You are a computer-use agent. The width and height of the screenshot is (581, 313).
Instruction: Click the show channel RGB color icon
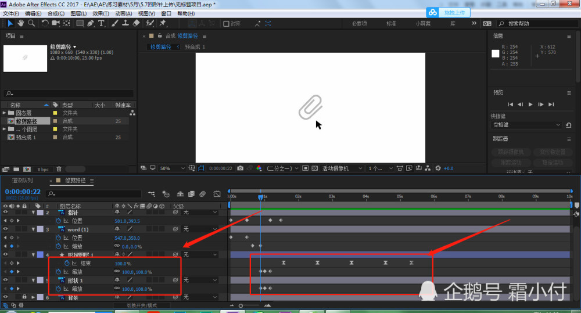259,168
